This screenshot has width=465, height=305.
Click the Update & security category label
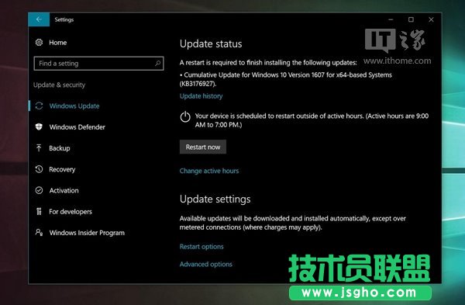point(59,85)
